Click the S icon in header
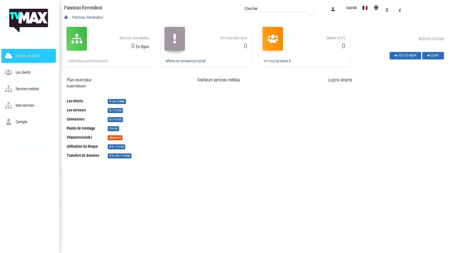The image size is (450, 253). (387, 10)
